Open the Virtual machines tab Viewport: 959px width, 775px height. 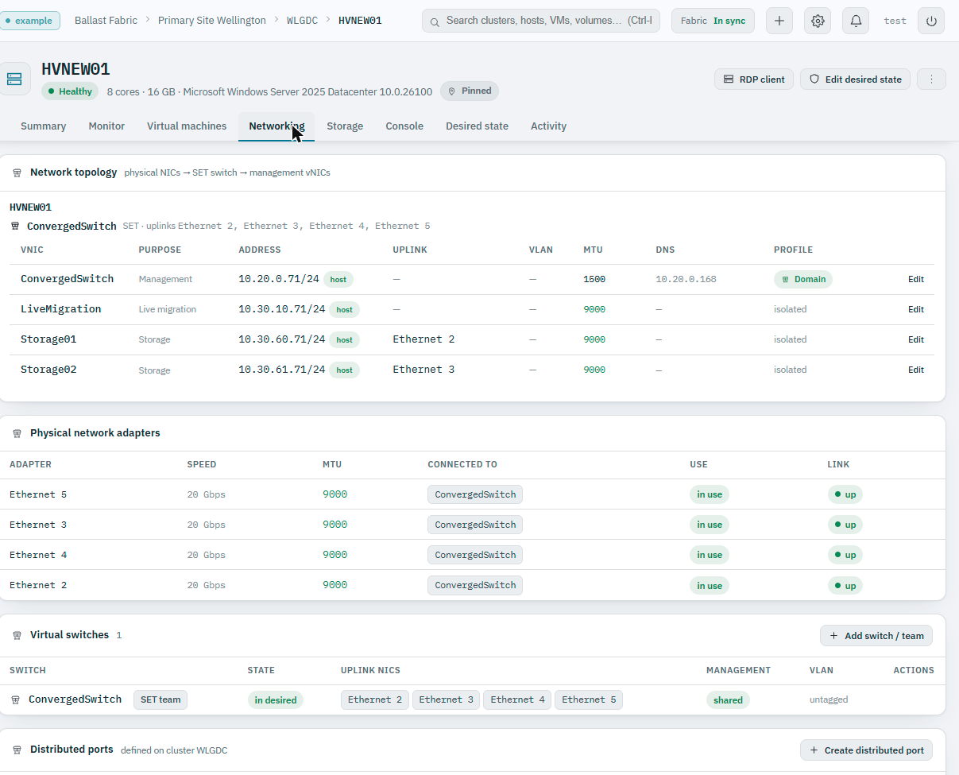[x=187, y=126]
